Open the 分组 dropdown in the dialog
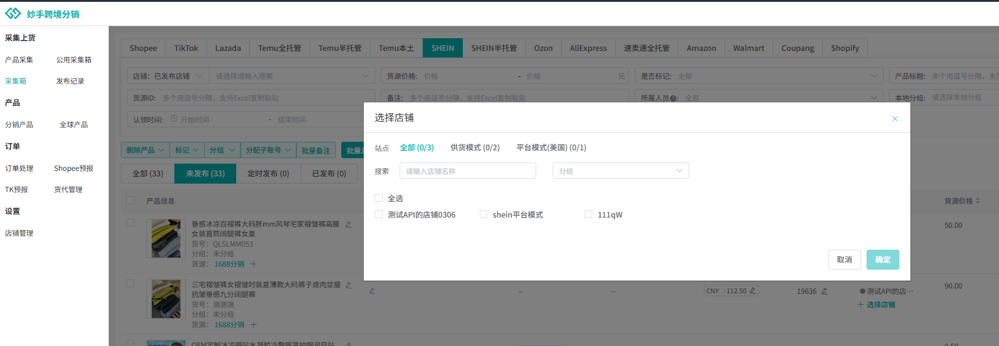This screenshot has width=999, height=346. coord(621,171)
